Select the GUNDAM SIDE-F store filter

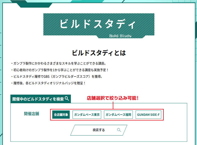pos(148,114)
